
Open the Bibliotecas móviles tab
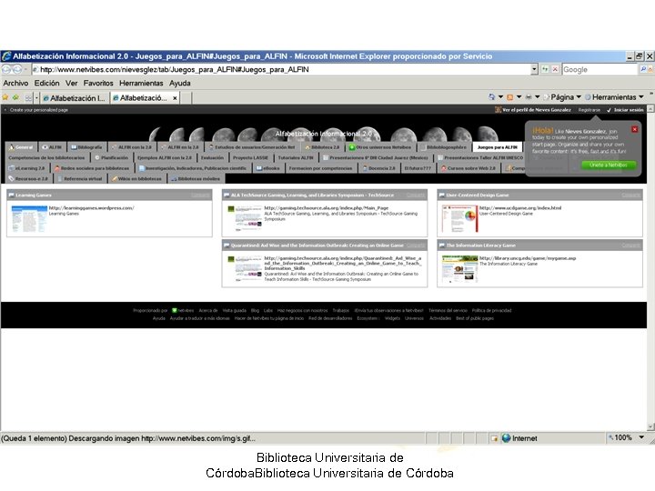[x=196, y=179]
